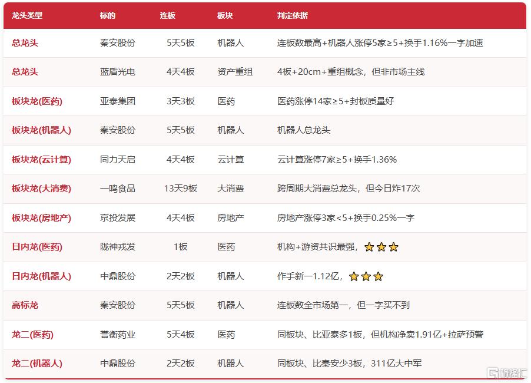
Task: Click the 板块 column header
Action: 225,15
